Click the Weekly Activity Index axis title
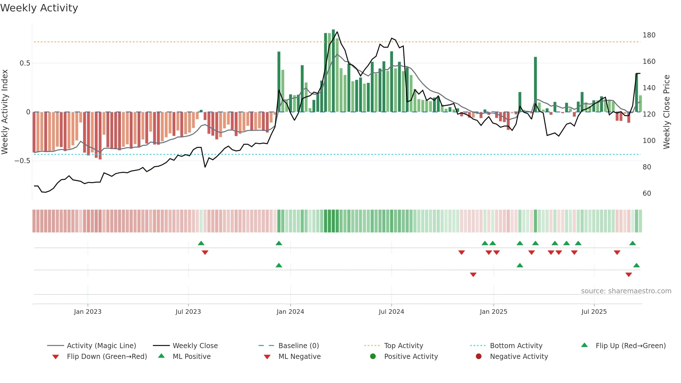Image resolution: width=681 pixels, height=383 pixels. (x=5, y=112)
